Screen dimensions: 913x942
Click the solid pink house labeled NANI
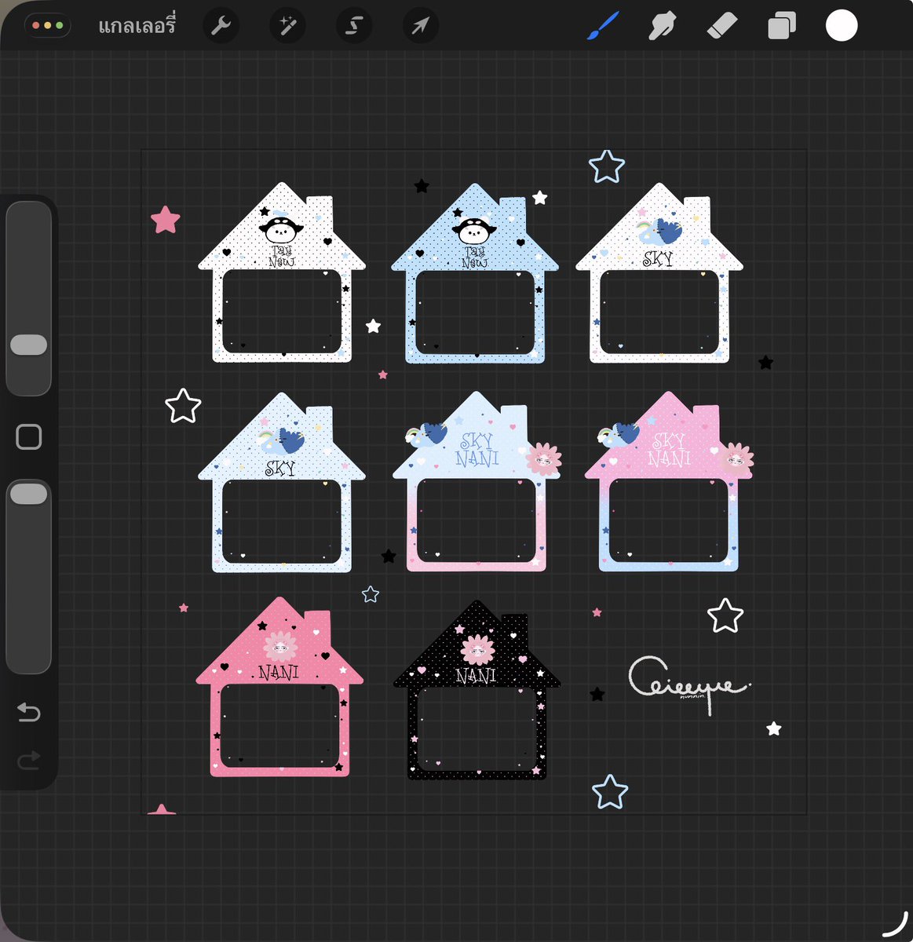pos(279,687)
